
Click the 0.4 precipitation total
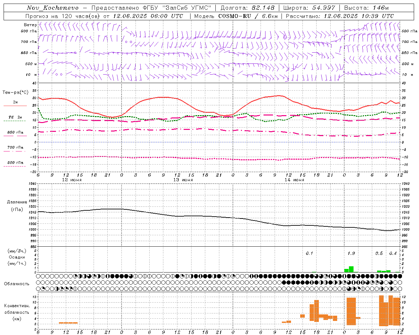tap(393, 254)
